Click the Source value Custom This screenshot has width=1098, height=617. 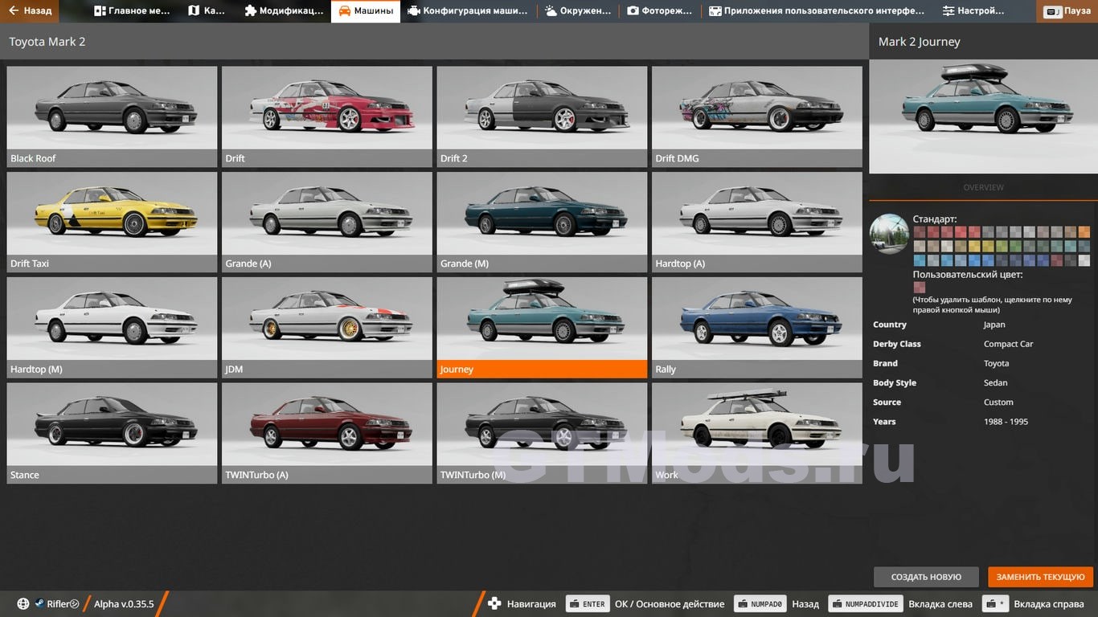[998, 402]
